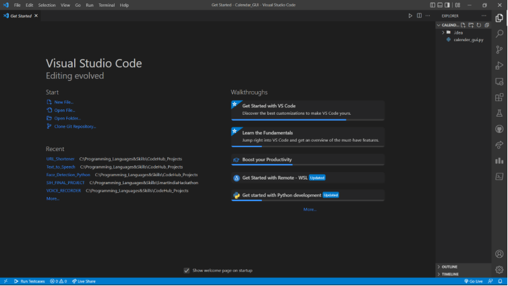Click the Open File link

pyautogui.click(x=64, y=110)
